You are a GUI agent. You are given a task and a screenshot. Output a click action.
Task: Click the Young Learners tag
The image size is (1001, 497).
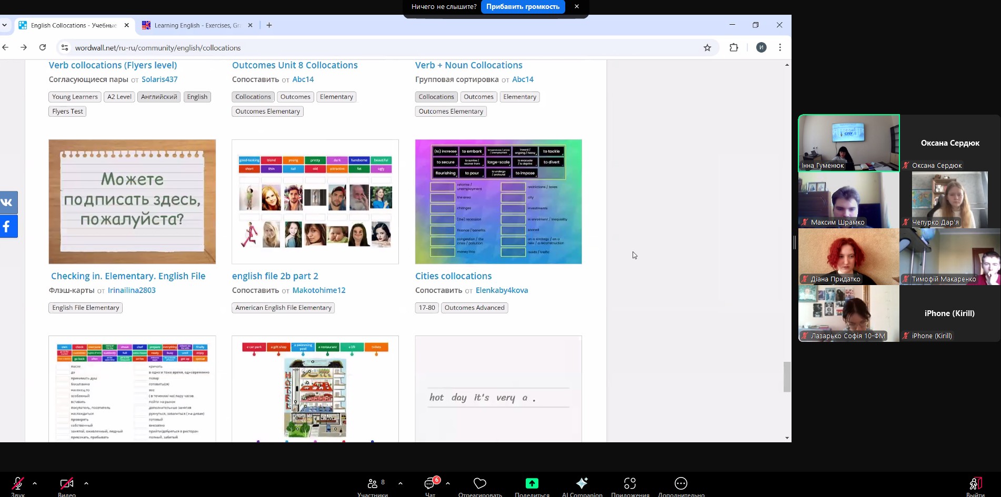coord(75,97)
